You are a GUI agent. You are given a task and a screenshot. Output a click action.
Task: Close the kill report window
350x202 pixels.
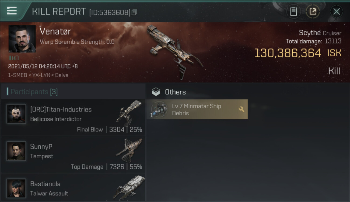[337, 12]
